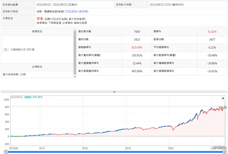Click the 總交易次數 value 7600
228x154 pixels.
point(137,32)
